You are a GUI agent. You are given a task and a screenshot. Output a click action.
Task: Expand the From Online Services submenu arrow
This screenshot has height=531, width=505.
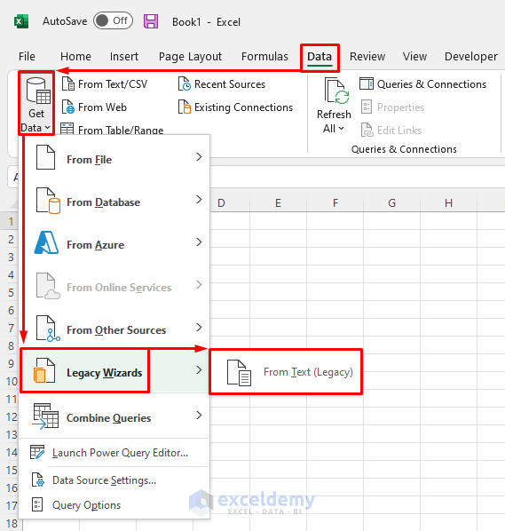(199, 285)
